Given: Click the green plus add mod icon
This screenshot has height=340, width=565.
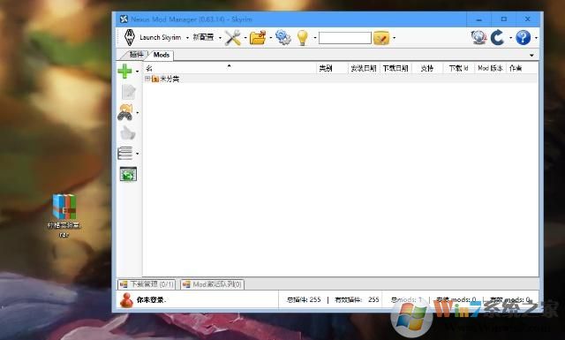Looking at the screenshot, I should 124,71.
